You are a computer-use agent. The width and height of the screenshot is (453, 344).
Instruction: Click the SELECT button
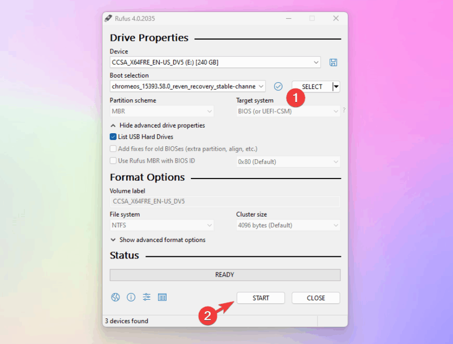312,87
